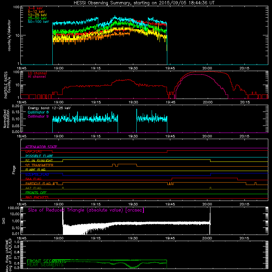Click 20:00 tick under the counts panel
This screenshot has width=272, height=272.
(207, 68)
